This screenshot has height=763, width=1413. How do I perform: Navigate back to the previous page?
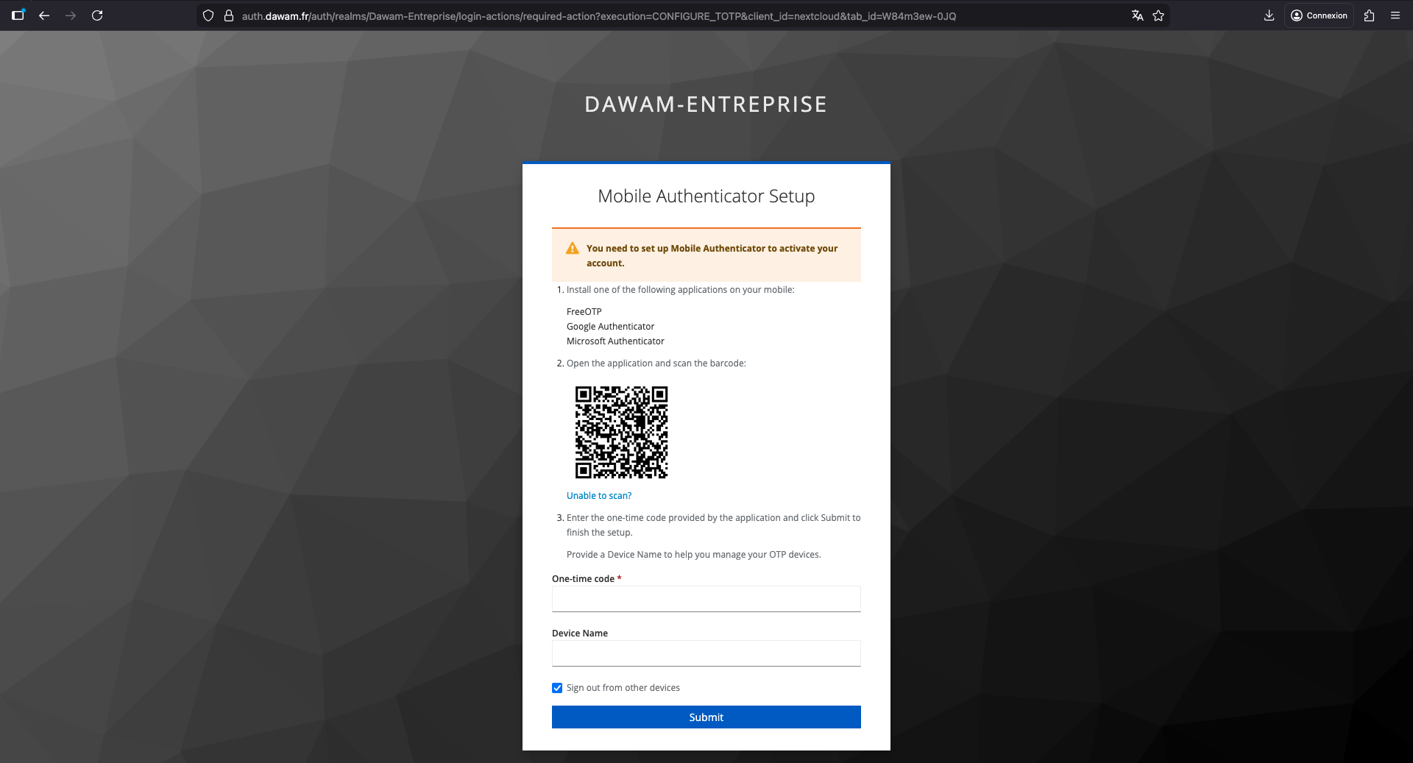click(x=45, y=15)
